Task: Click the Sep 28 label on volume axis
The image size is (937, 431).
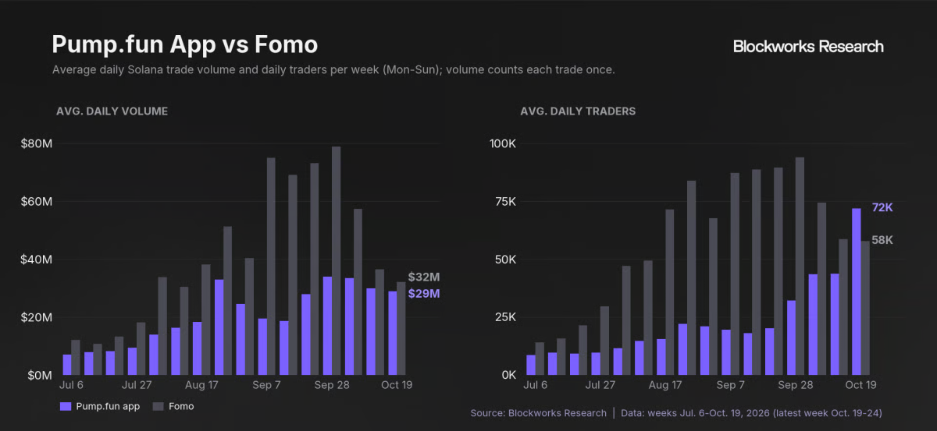Action: [x=331, y=385]
